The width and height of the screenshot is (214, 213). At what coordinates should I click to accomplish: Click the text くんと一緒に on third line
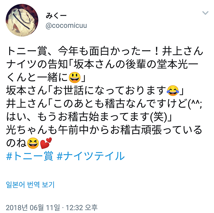(37, 77)
